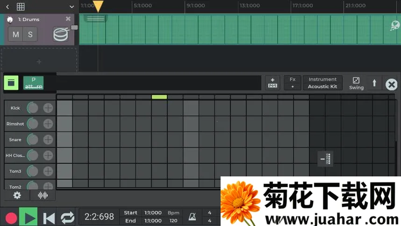Toggle the first Tom3 step cell
The image size is (401, 226).
click(64, 171)
